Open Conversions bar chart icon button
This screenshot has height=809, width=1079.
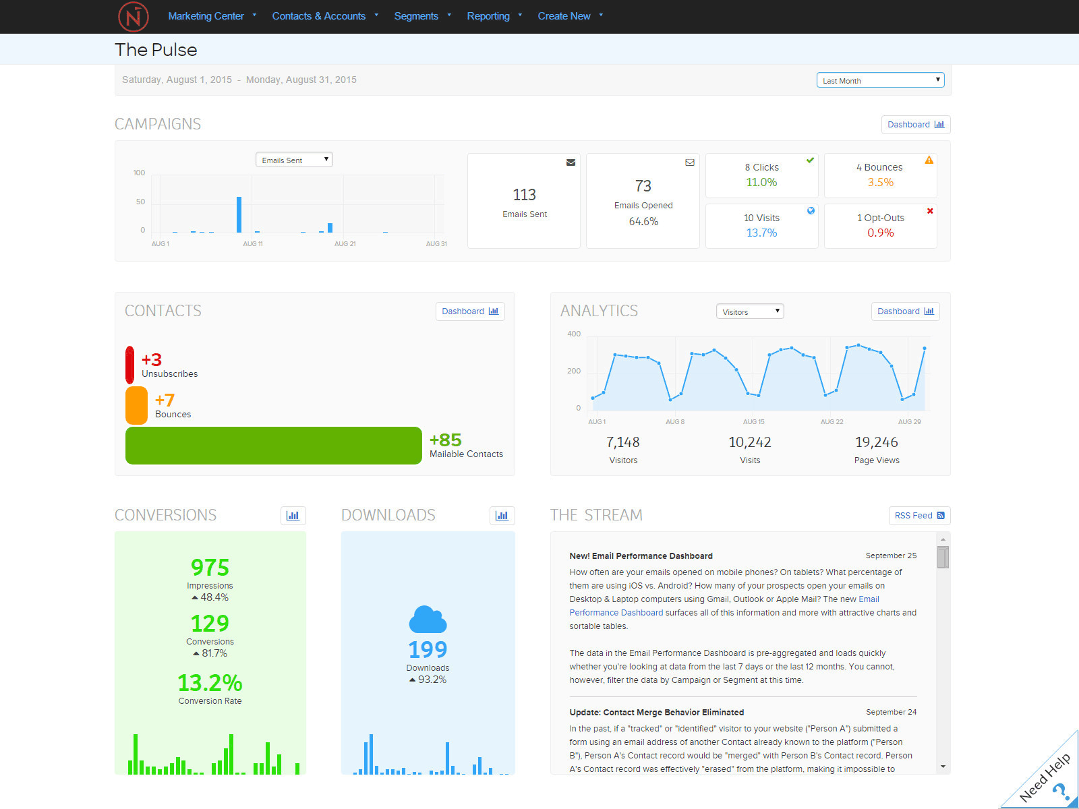(x=293, y=516)
